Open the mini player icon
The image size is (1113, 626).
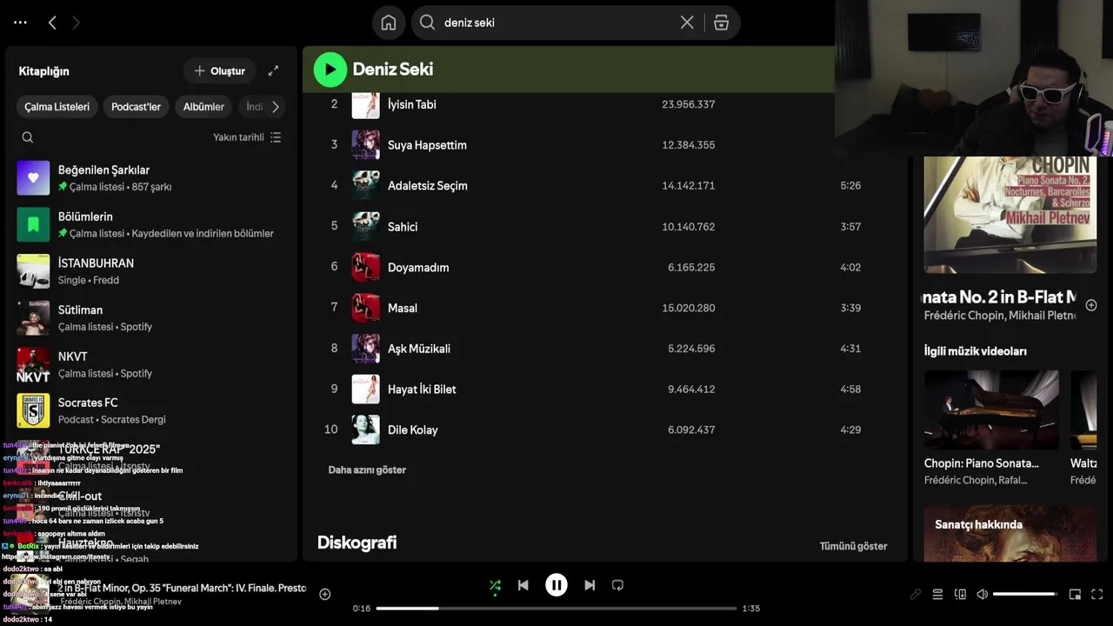tap(1075, 595)
